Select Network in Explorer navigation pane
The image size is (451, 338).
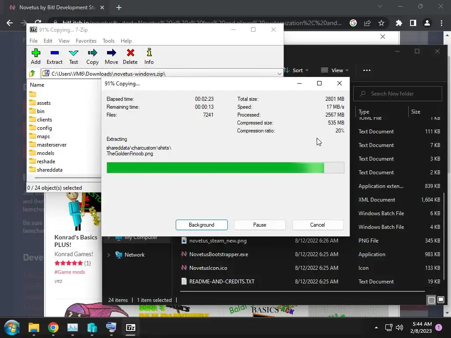click(x=130, y=255)
